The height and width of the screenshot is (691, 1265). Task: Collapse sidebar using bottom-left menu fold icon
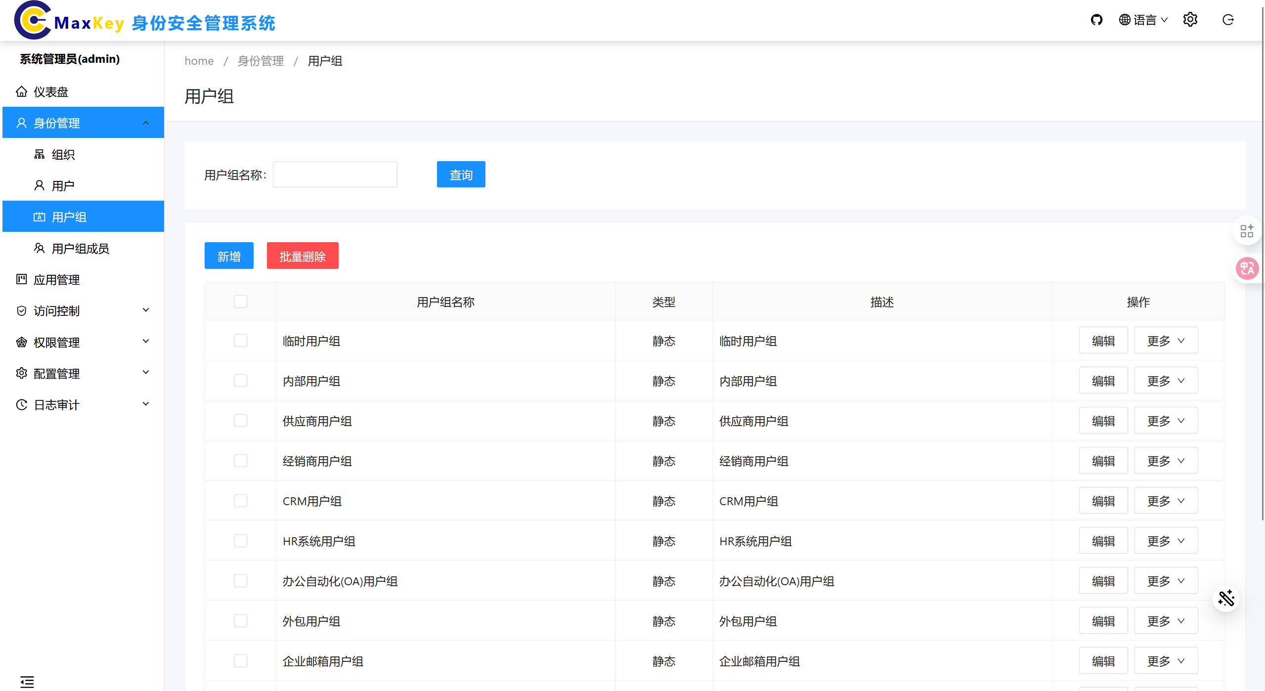pyautogui.click(x=27, y=682)
